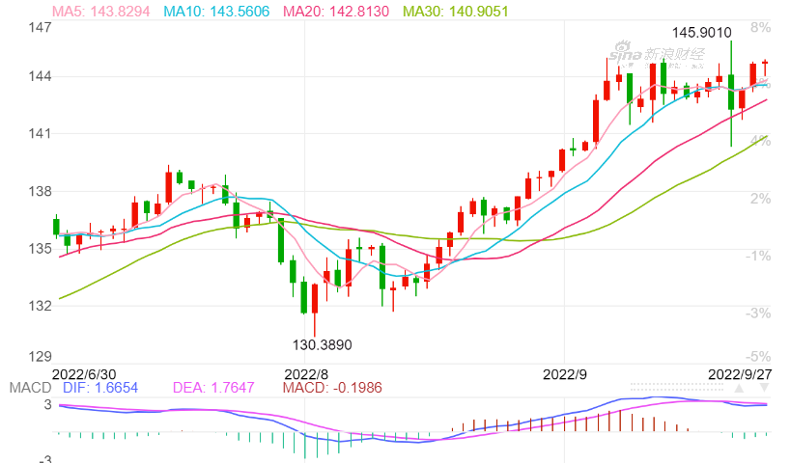Click the 2% right axis label

[x=760, y=199]
